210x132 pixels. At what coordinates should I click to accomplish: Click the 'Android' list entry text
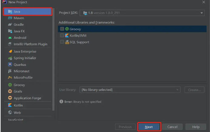(20, 38)
